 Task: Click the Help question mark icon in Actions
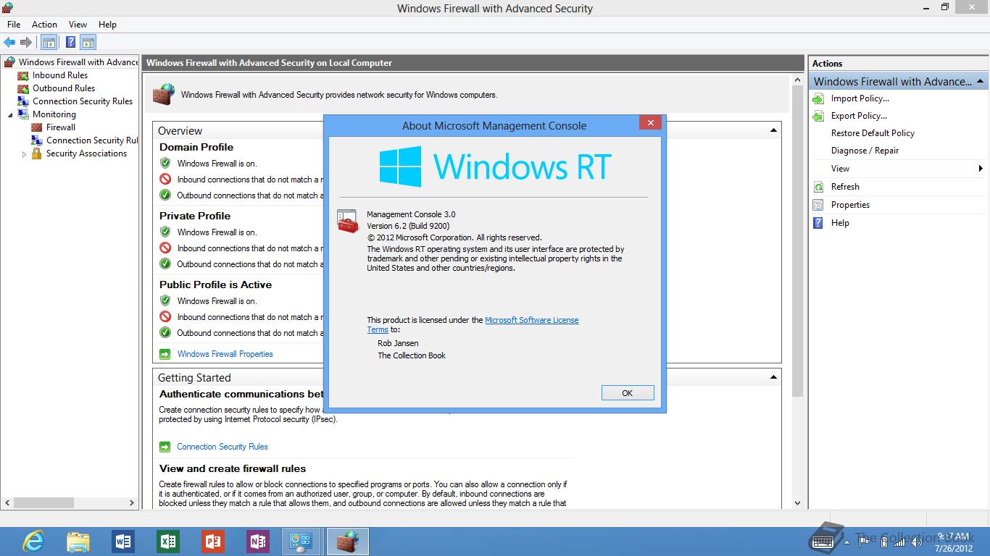(x=818, y=223)
